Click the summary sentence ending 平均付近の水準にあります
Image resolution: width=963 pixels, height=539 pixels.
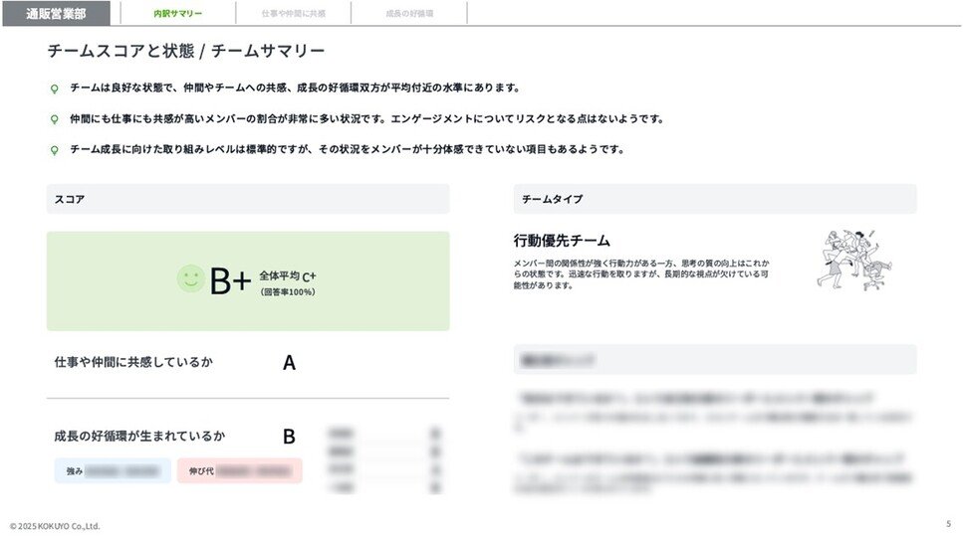pyautogui.click(x=296, y=89)
